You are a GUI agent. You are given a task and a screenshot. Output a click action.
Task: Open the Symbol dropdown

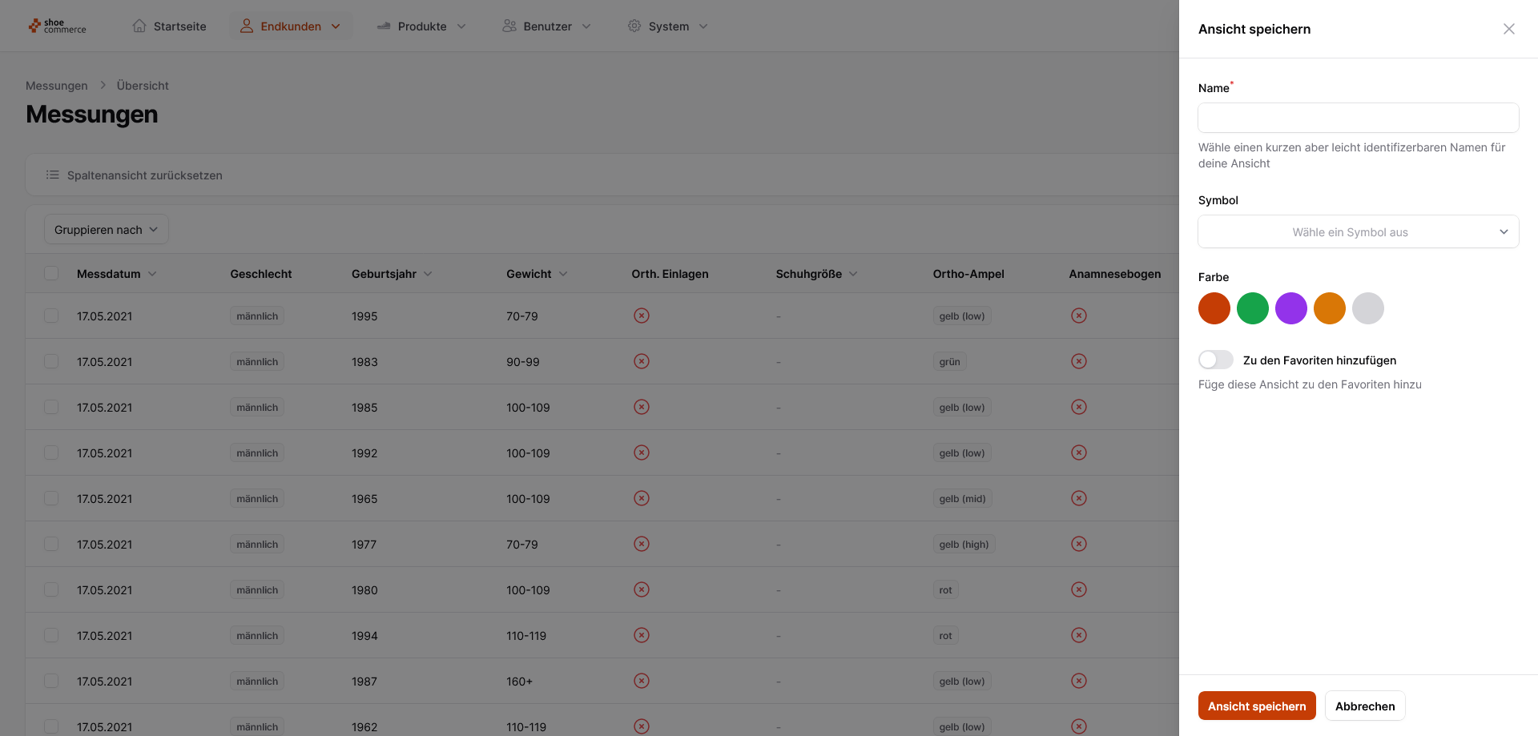click(1359, 231)
